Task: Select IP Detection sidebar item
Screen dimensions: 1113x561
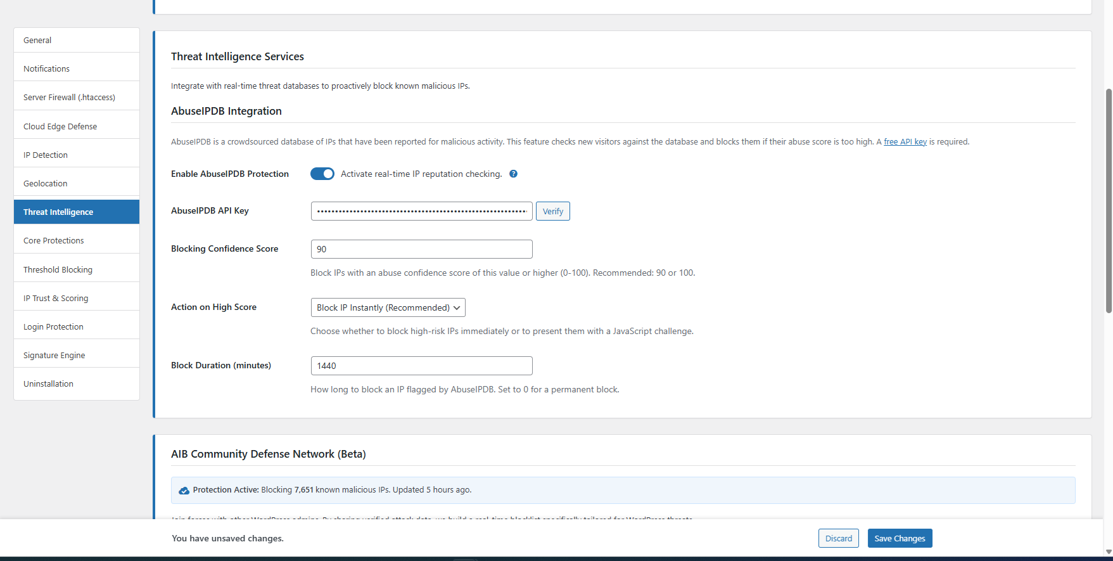Action: (x=77, y=155)
